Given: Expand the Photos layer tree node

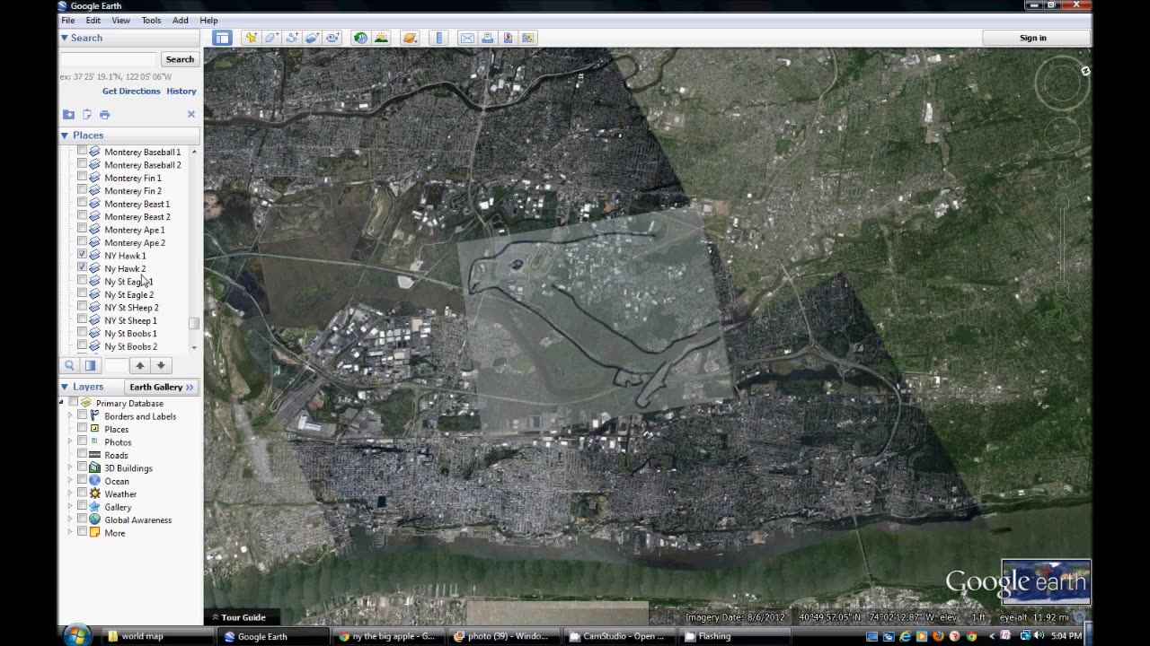Looking at the screenshot, I should [x=71, y=441].
